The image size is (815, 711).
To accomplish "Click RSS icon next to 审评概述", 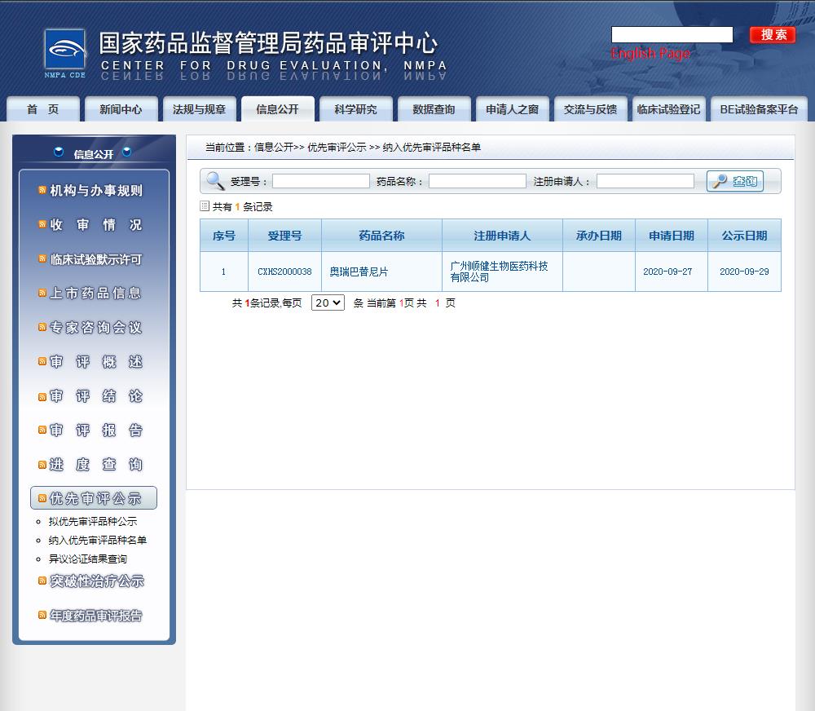I will [42, 361].
